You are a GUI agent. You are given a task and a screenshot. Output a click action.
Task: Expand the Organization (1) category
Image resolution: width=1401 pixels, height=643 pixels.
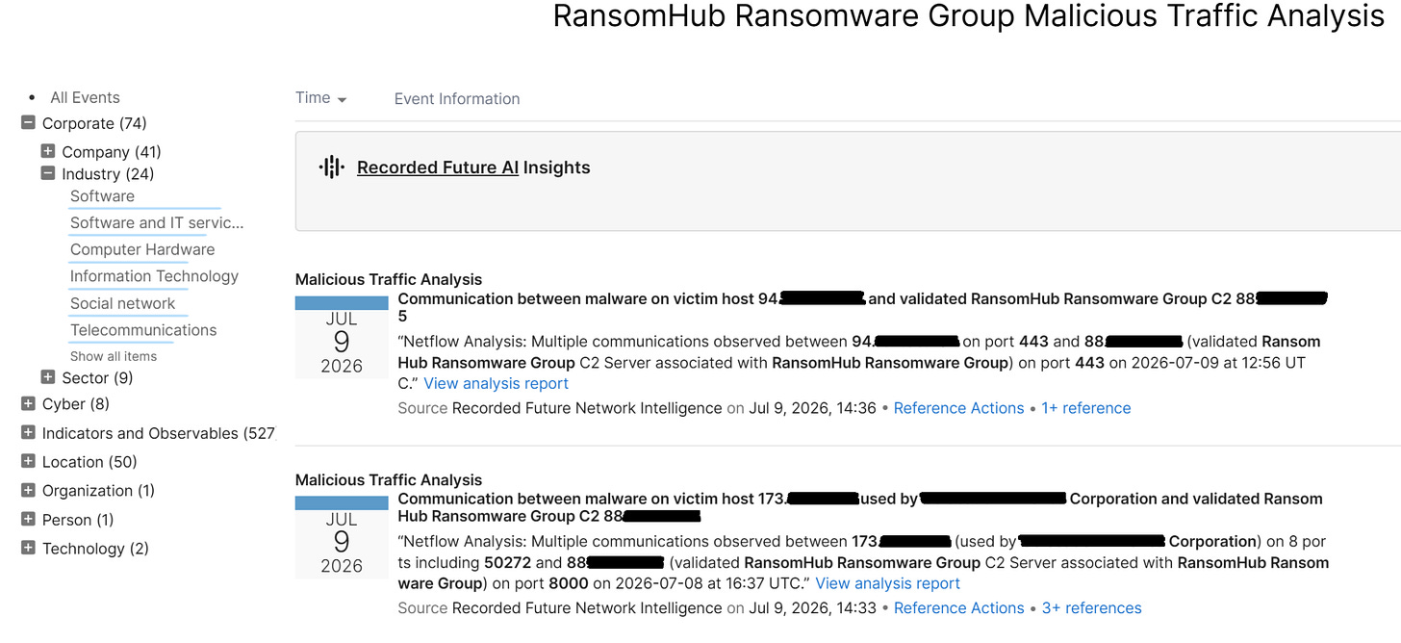pos(28,491)
